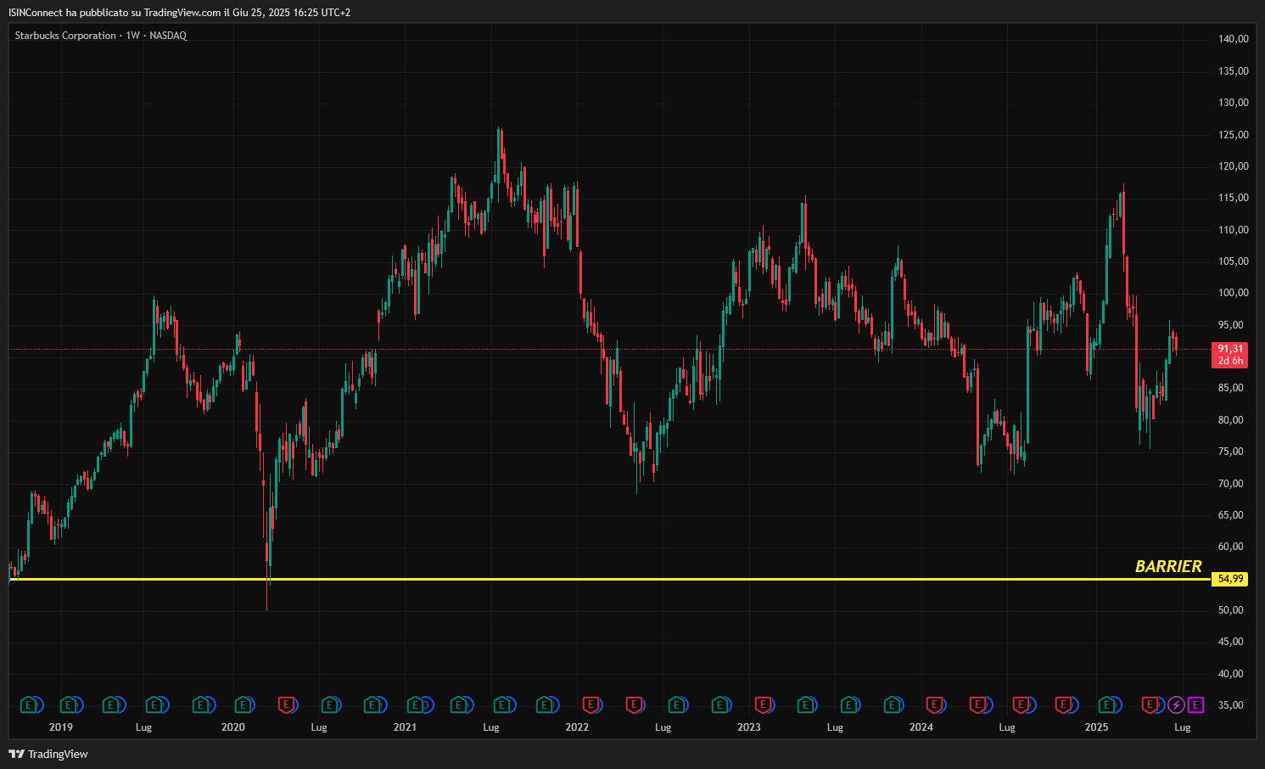Click red earnings icon just after 2023 label
1265x769 pixels.
click(763, 704)
